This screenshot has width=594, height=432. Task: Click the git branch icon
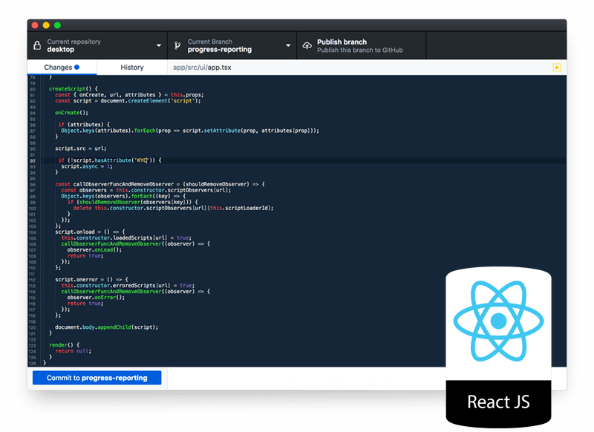[177, 45]
